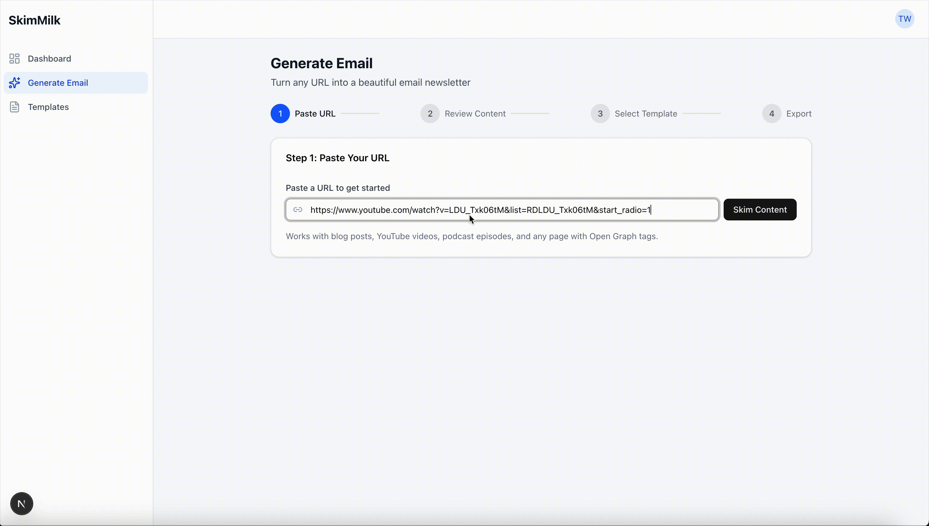The image size is (929, 526).
Task: Click the SkimMilk logo
Action: tap(35, 20)
